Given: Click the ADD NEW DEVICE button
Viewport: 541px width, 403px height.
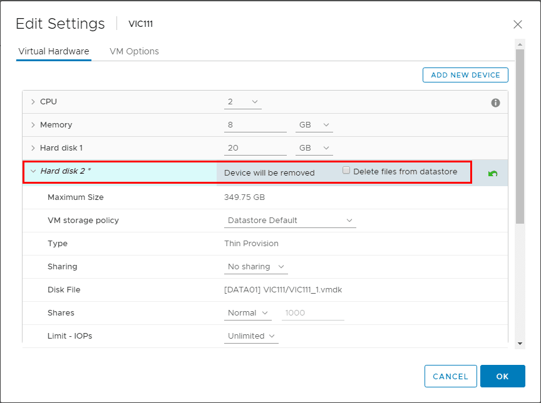Looking at the screenshot, I should click(x=465, y=75).
